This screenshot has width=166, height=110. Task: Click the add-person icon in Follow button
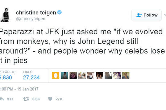(x=138, y=15)
